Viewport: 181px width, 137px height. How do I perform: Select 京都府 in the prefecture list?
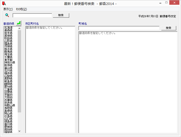point(8,95)
